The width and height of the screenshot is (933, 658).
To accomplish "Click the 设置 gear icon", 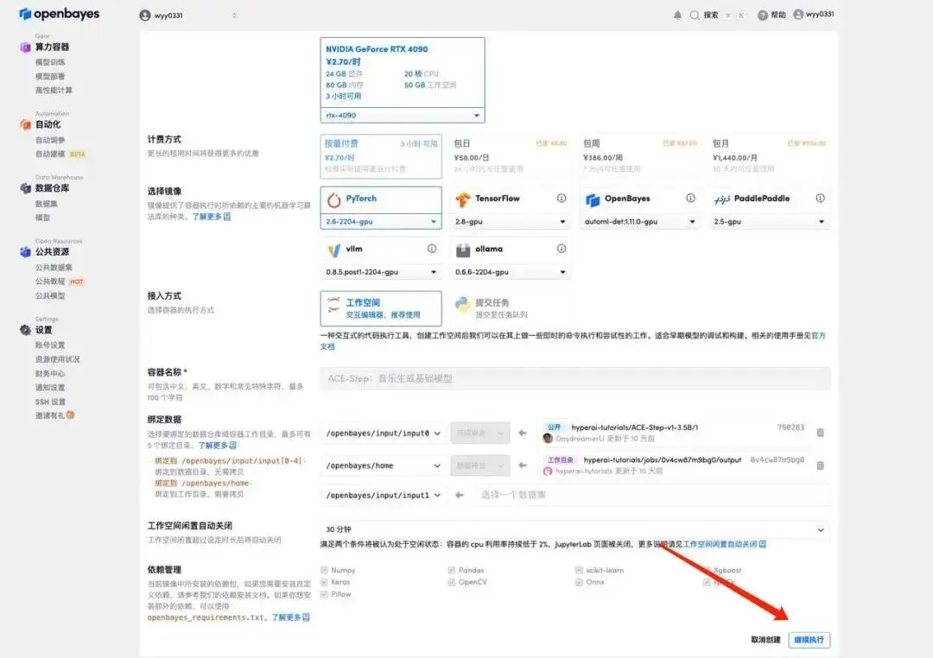I will (x=25, y=330).
